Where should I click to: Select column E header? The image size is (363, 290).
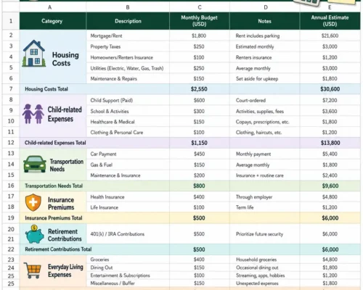click(330, 7)
